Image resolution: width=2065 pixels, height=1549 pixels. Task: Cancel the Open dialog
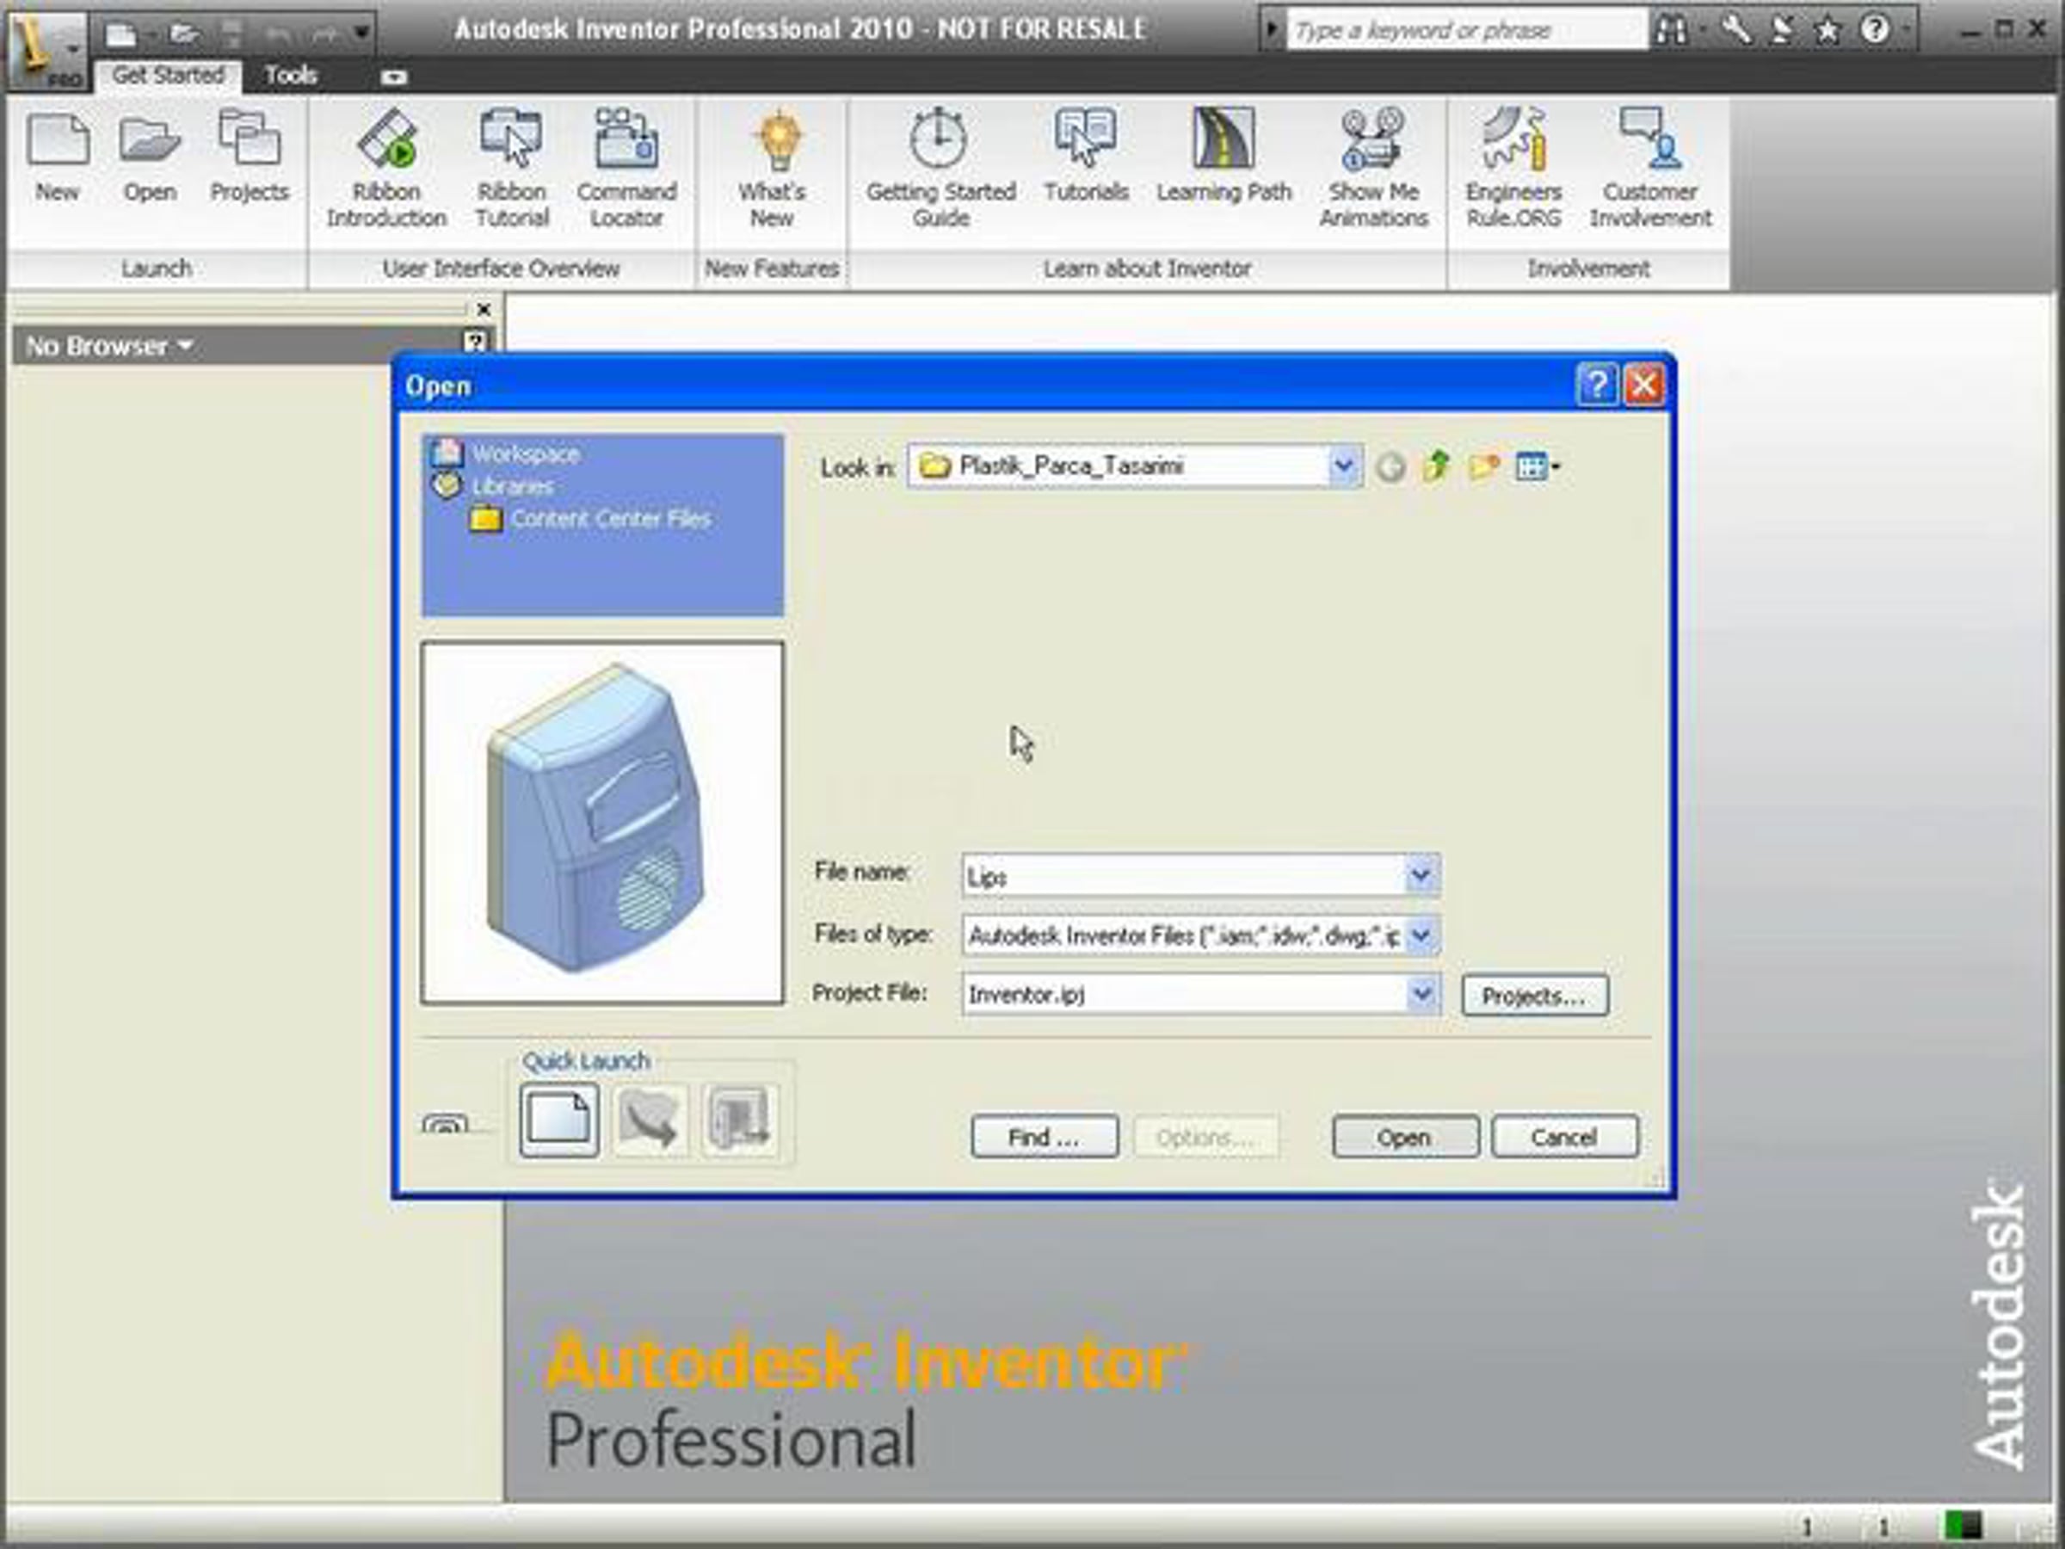tap(1564, 1138)
